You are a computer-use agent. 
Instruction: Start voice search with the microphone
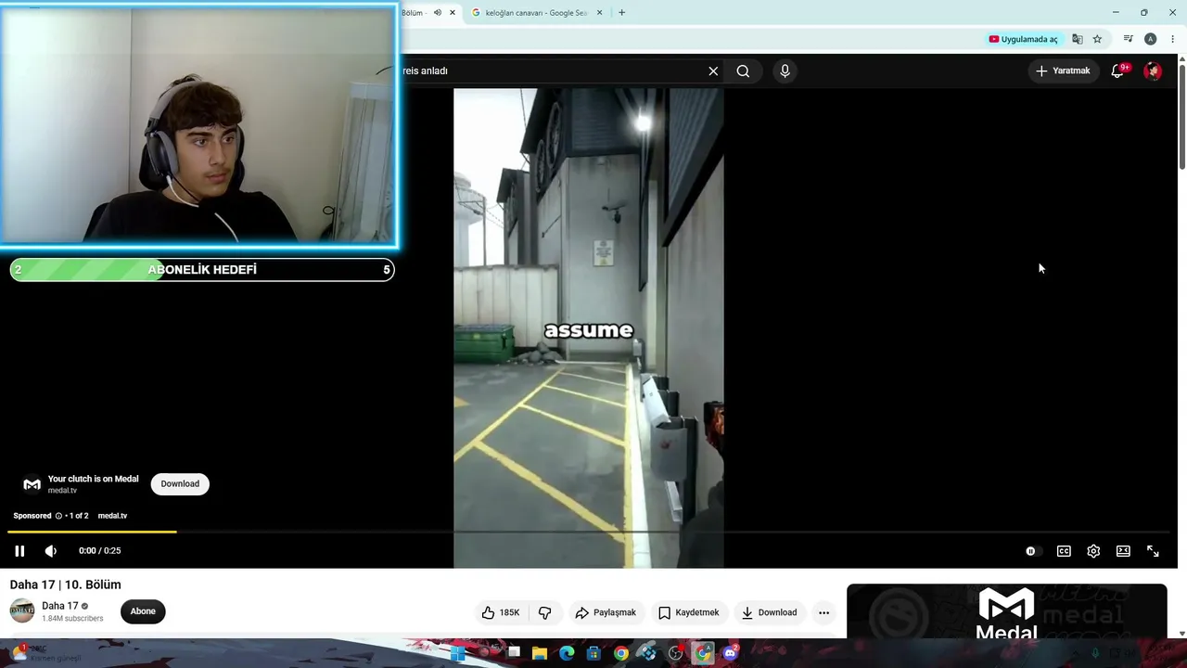tap(785, 71)
